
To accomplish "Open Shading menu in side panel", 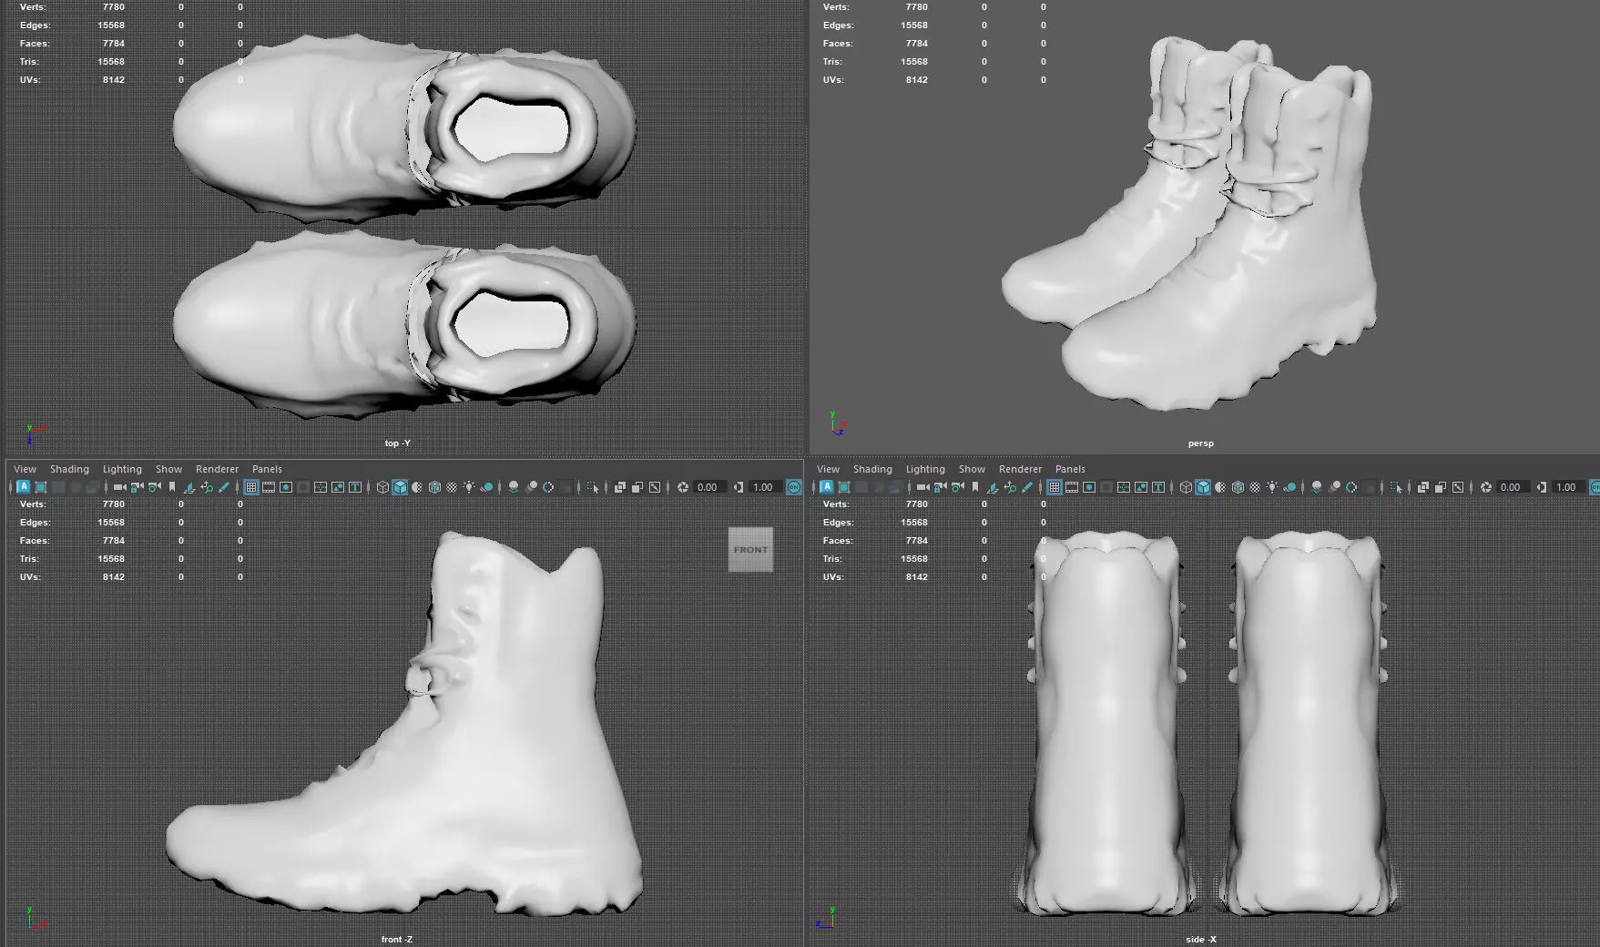I will coord(872,469).
